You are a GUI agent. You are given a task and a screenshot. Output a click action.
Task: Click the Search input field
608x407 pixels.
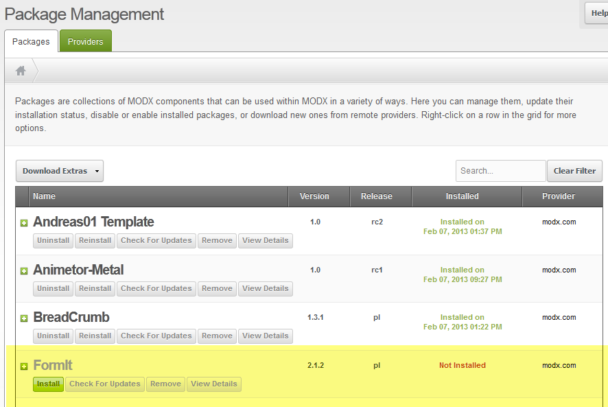point(500,171)
